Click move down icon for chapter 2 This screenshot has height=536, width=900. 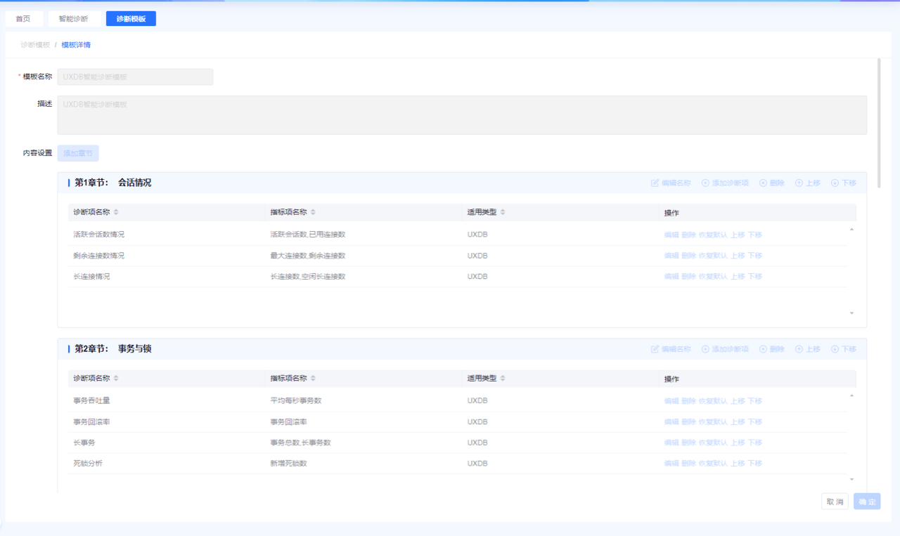pyautogui.click(x=835, y=349)
